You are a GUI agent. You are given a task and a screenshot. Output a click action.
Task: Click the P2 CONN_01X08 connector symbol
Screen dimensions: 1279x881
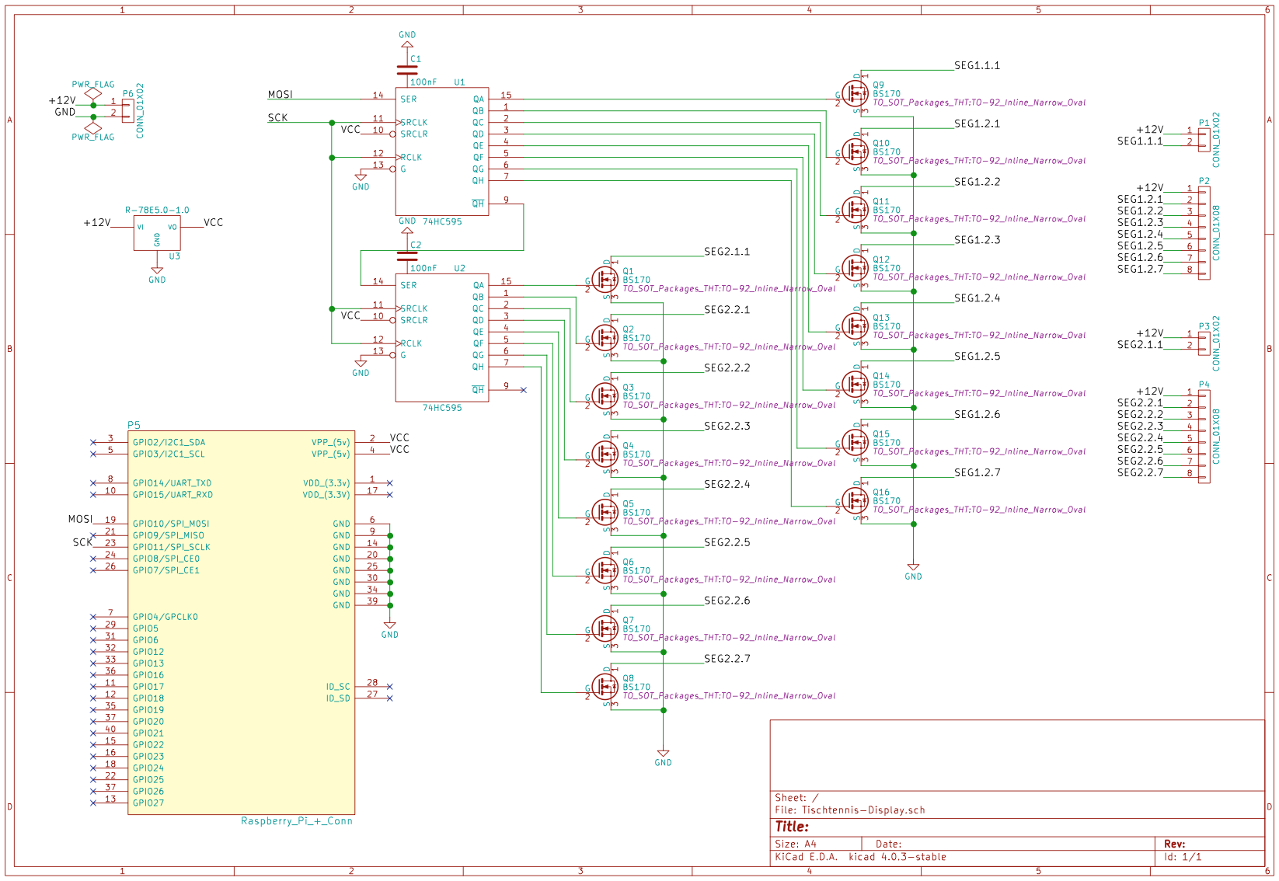click(1204, 233)
